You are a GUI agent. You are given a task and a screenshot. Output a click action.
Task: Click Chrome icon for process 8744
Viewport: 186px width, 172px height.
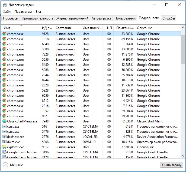point(4,80)
